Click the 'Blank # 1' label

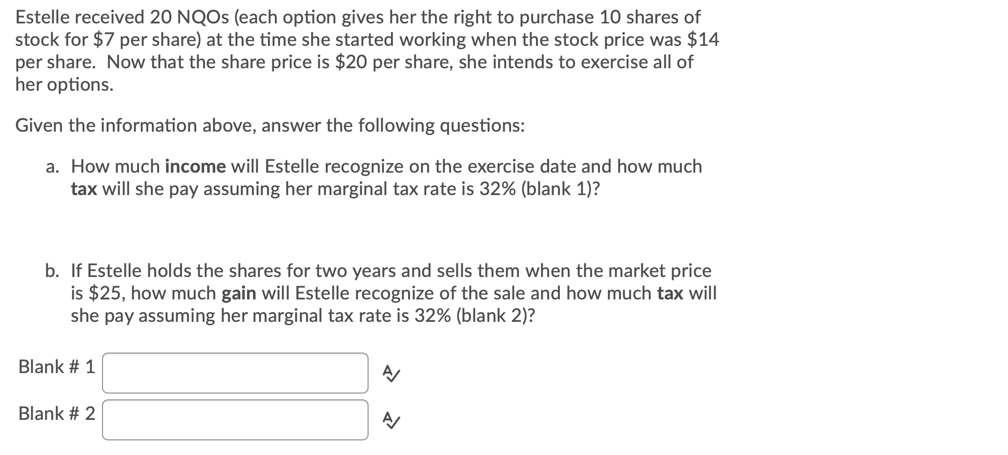pos(57,367)
